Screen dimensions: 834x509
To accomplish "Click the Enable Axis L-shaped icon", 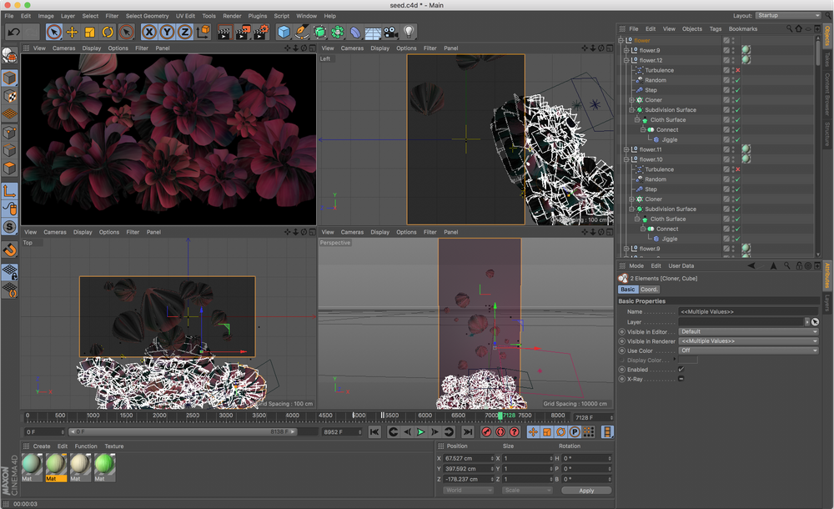I will coord(9,190).
